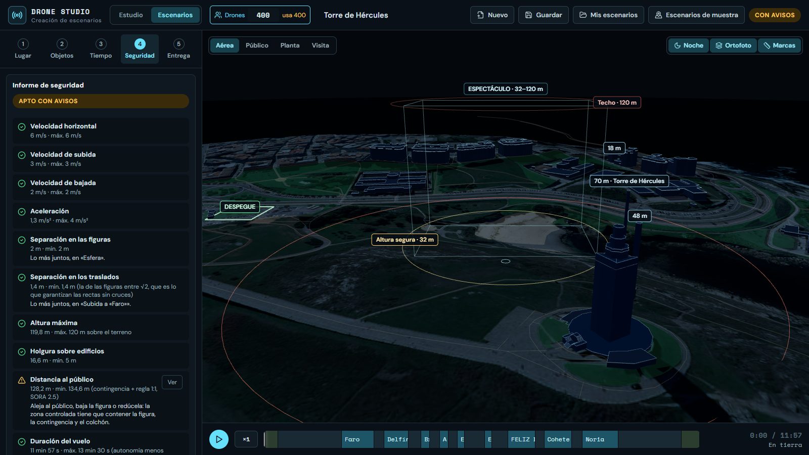Click the APTO CON AVISOS banner

coord(101,101)
